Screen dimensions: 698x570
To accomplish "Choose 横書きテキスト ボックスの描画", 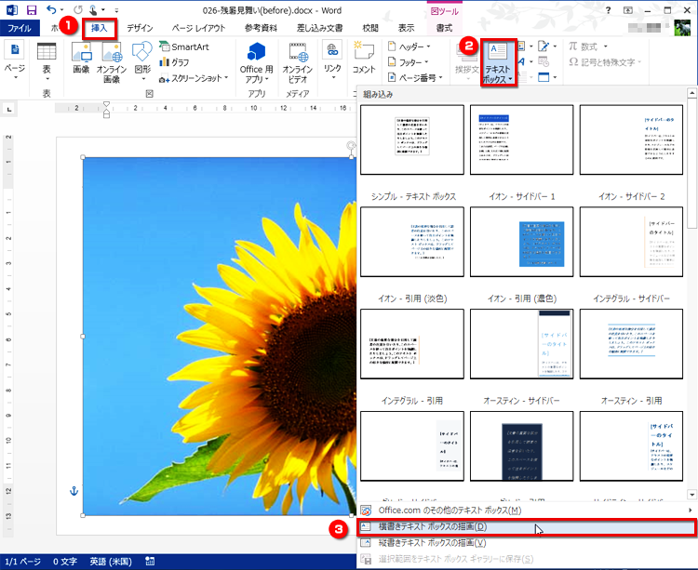I will [527, 527].
